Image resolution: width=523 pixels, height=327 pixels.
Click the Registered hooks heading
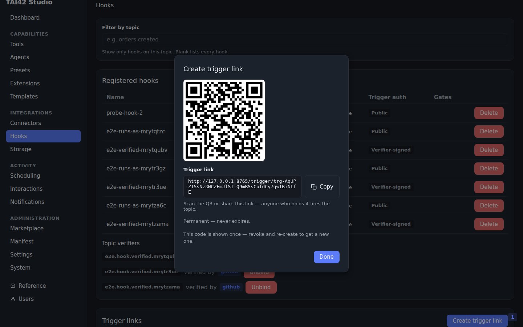(130, 81)
